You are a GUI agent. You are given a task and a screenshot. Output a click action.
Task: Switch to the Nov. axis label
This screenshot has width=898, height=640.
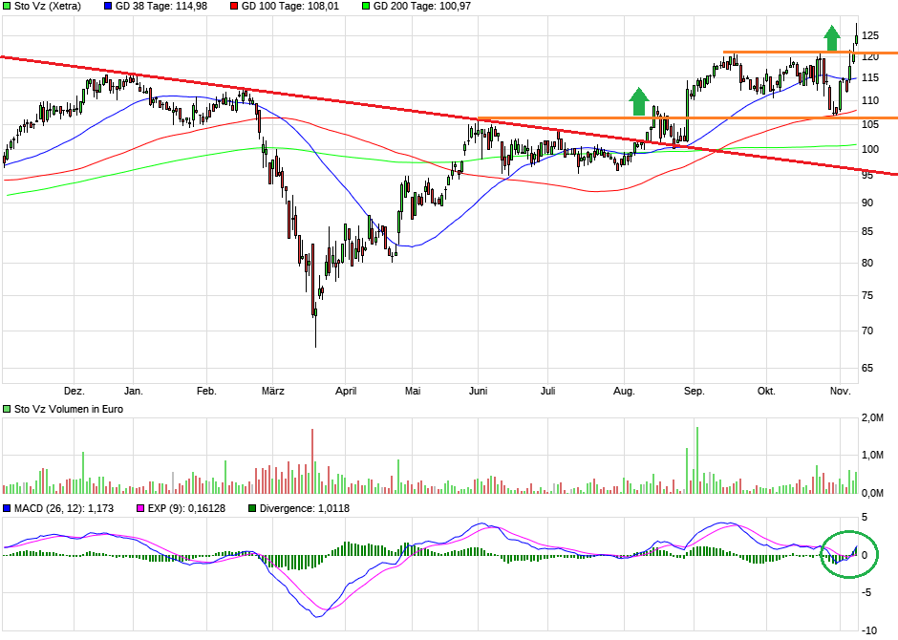[839, 391]
